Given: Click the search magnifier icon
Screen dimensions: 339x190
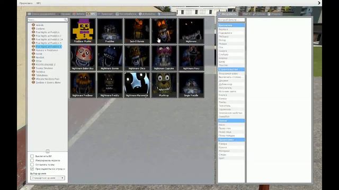Looking at the screenshot, I should tap(66, 20).
